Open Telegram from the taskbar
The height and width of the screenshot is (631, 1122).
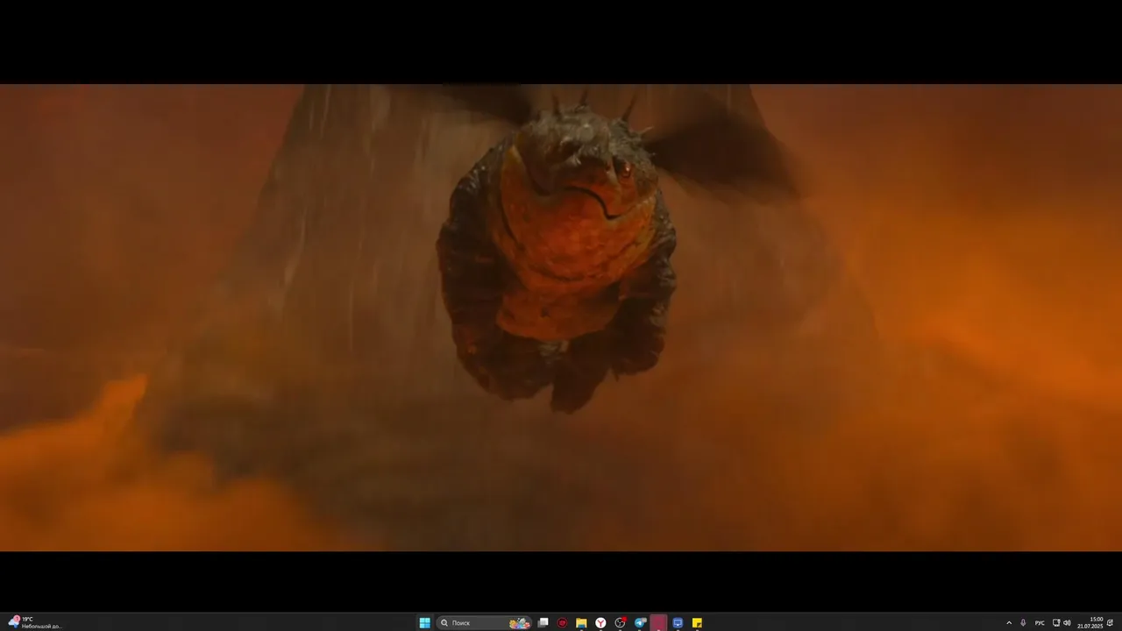pos(640,623)
